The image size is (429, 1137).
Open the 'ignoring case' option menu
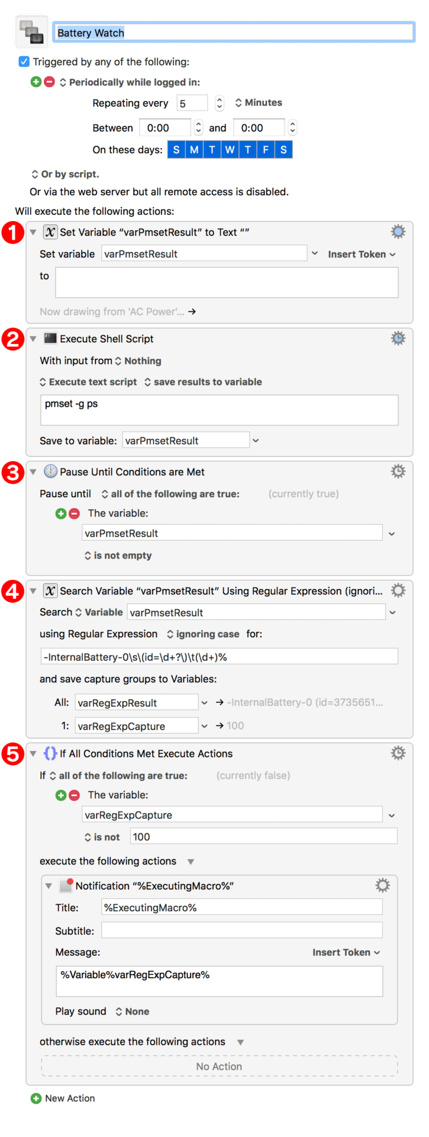(203, 634)
